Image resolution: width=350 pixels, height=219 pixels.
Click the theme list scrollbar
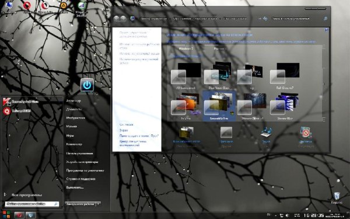(324, 83)
